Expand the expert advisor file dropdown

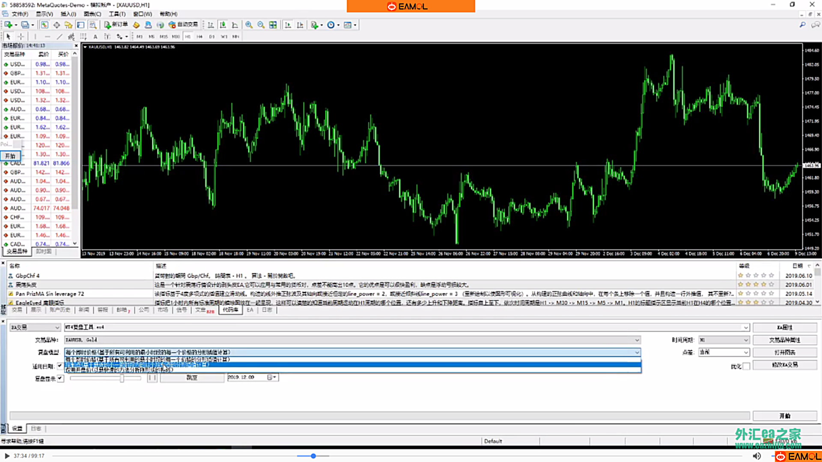click(746, 327)
